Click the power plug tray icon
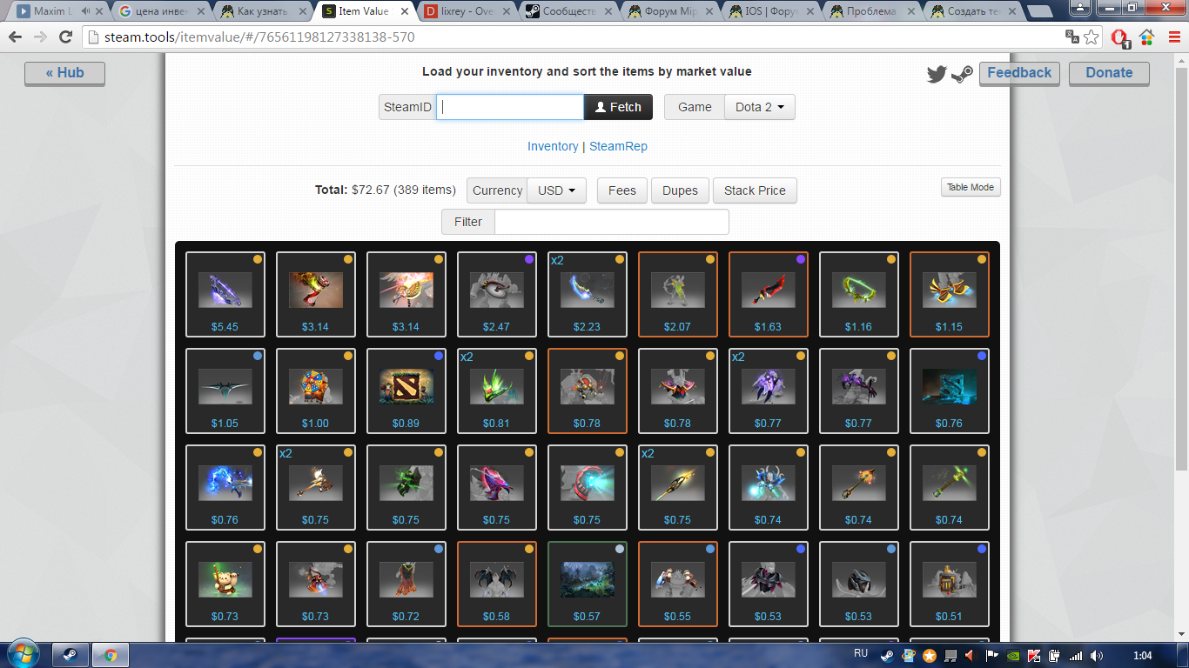The image size is (1189, 668). pyautogui.click(x=1054, y=656)
